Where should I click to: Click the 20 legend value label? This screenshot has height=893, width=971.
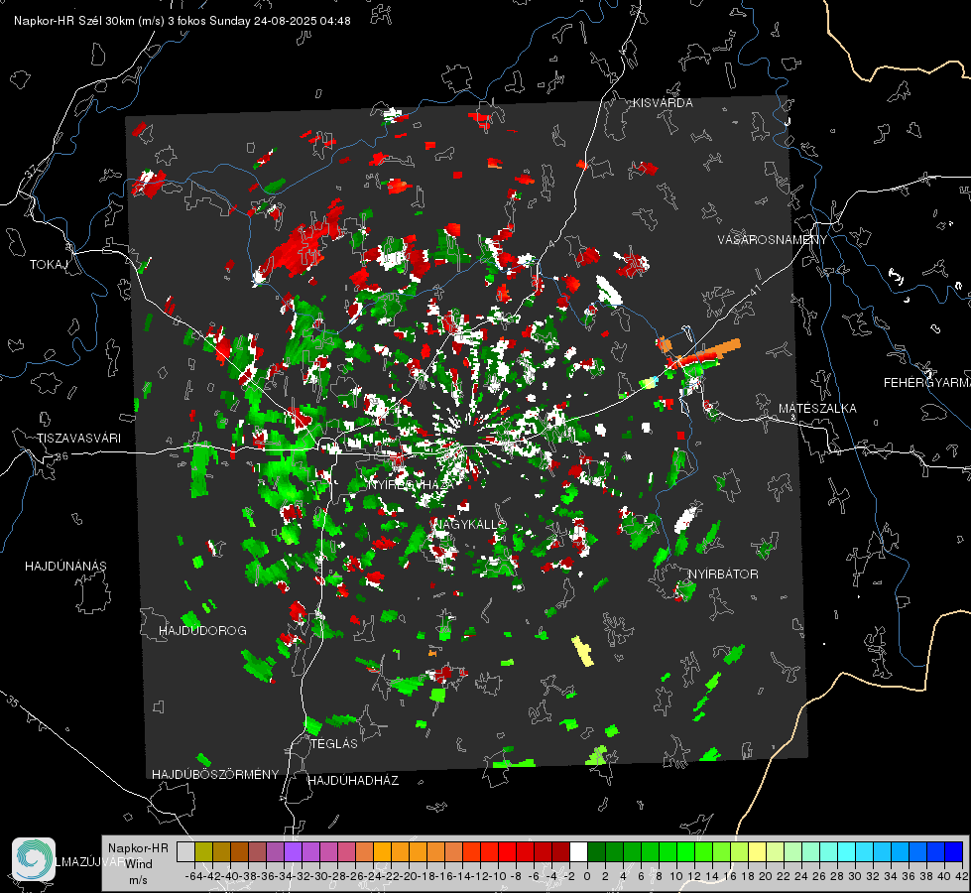pyautogui.click(x=766, y=876)
